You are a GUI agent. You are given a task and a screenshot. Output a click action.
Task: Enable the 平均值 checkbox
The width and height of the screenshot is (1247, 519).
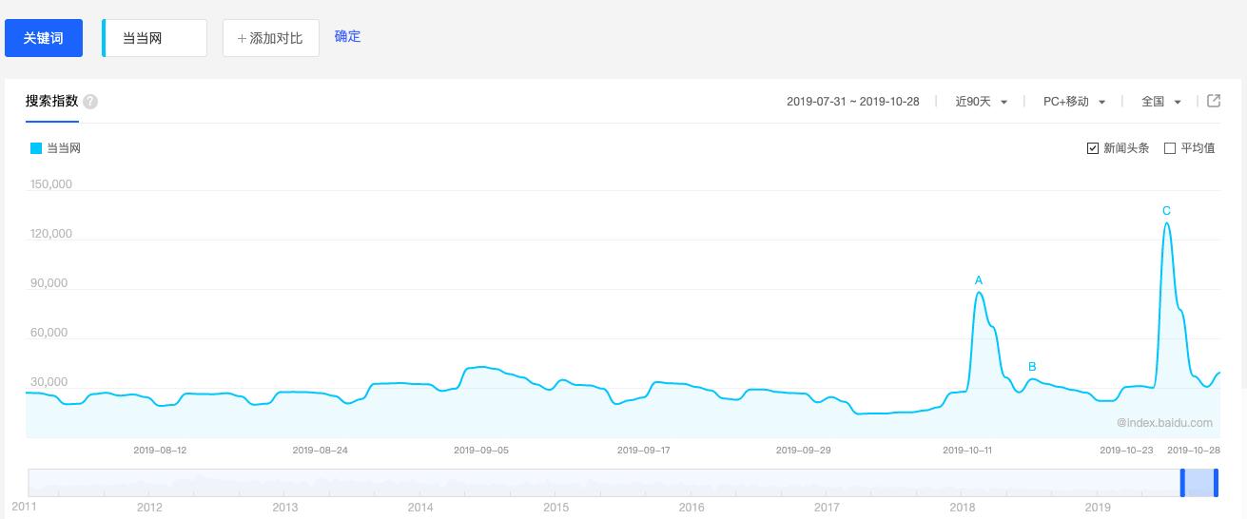pos(1170,148)
